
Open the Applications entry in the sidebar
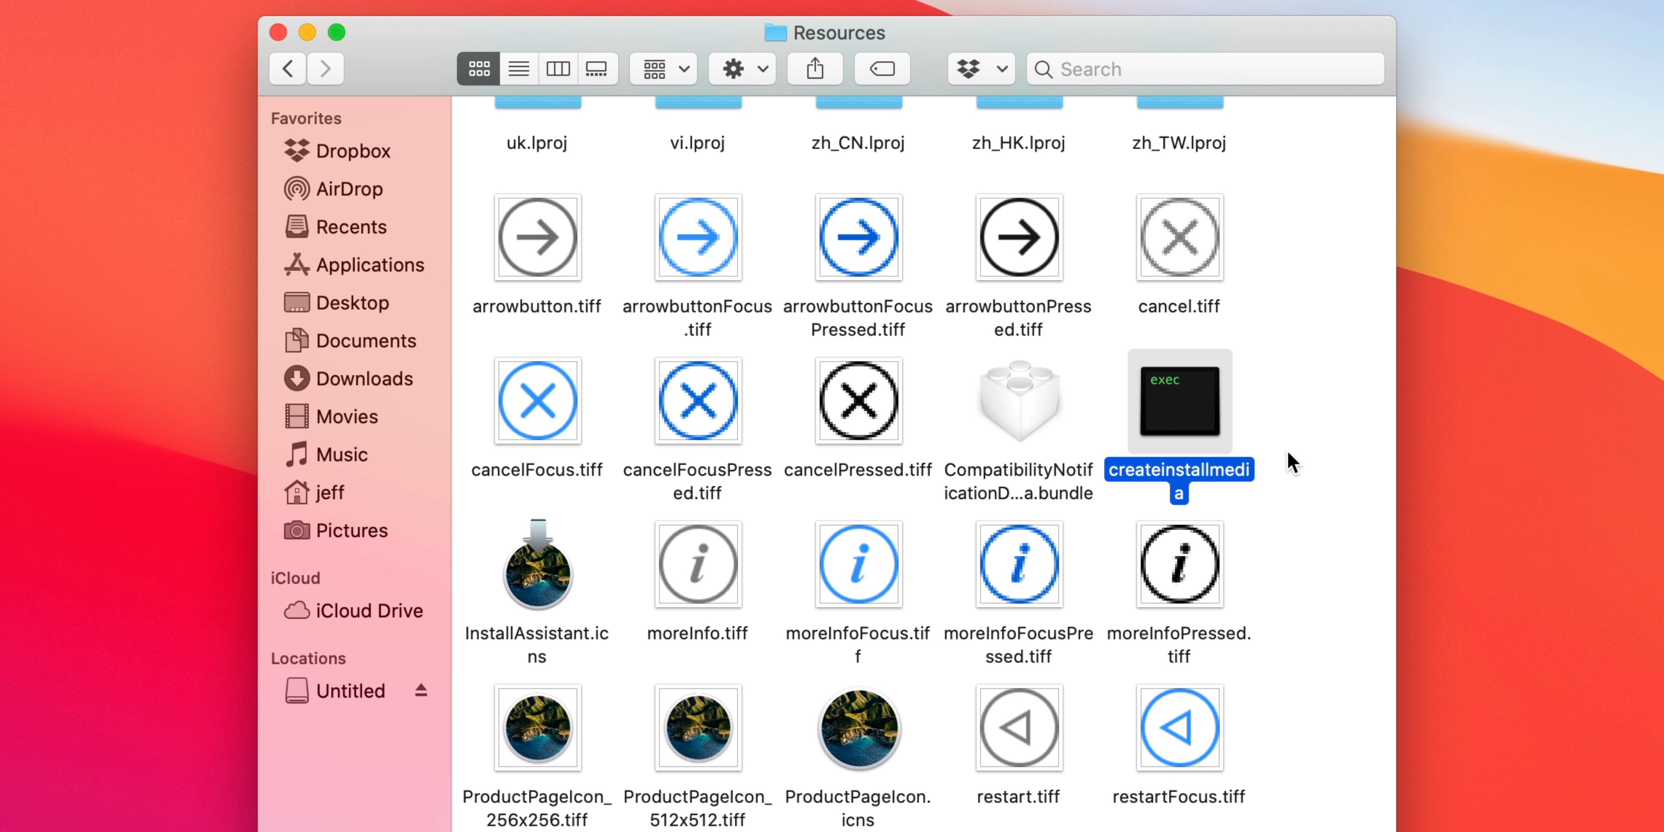(x=369, y=265)
